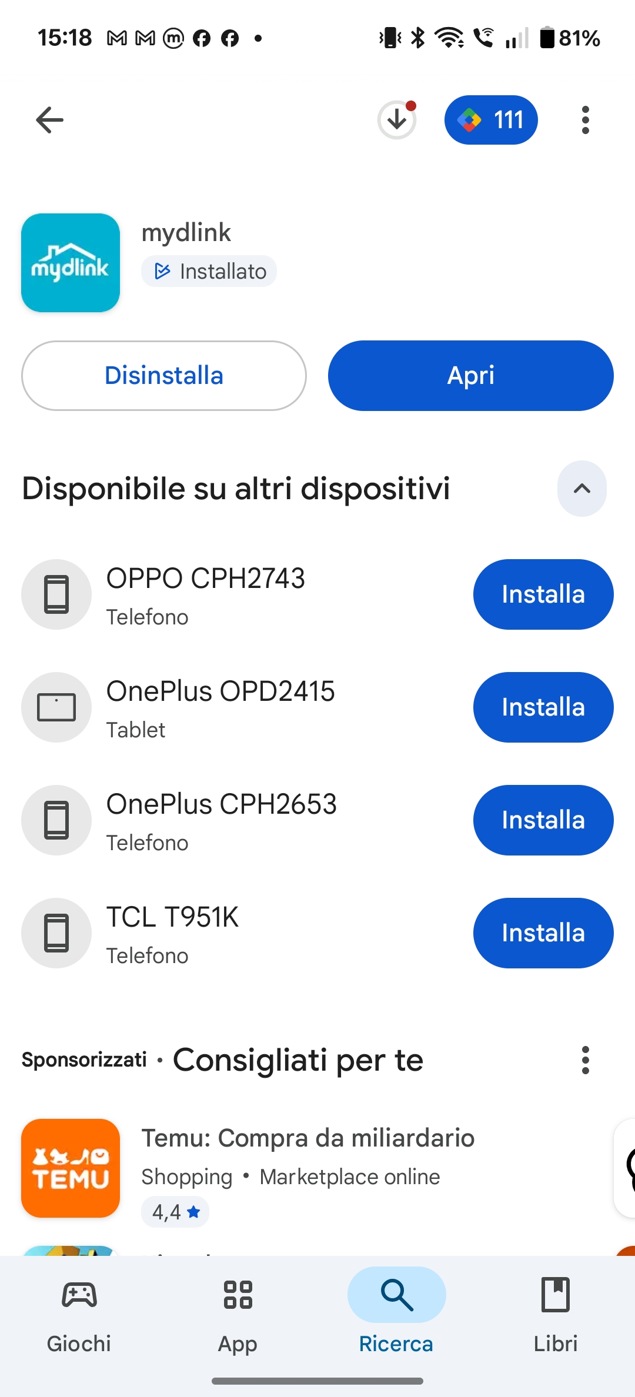Install mydlink on OnePlus CPH2653

click(x=543, y=820)
